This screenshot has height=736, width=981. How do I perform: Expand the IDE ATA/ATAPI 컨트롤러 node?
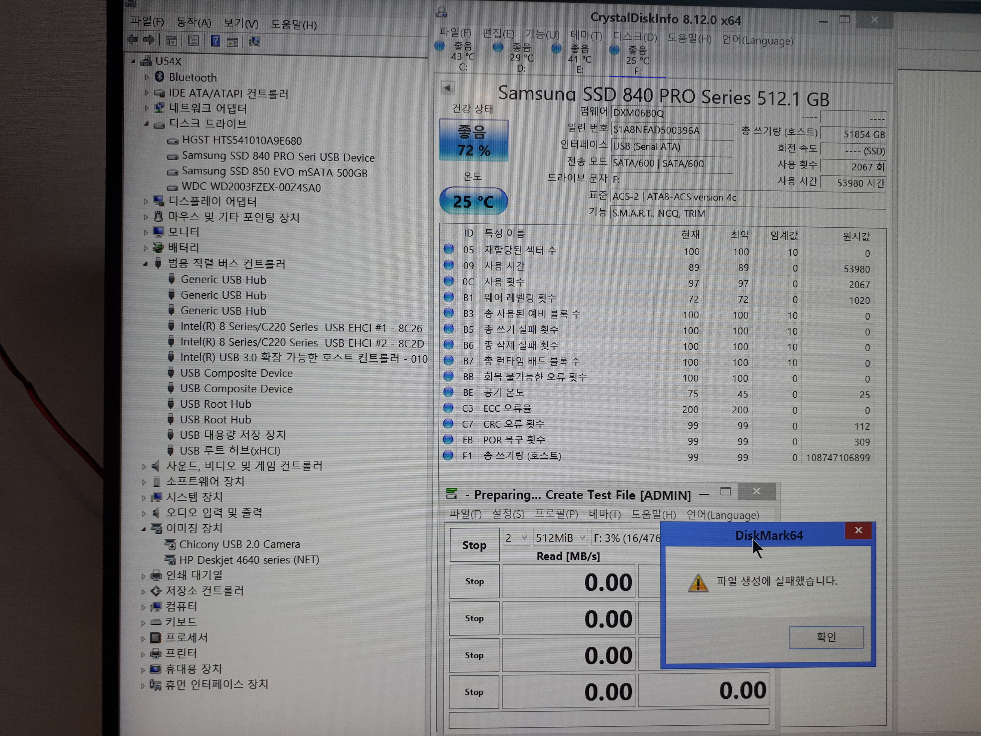147,93
